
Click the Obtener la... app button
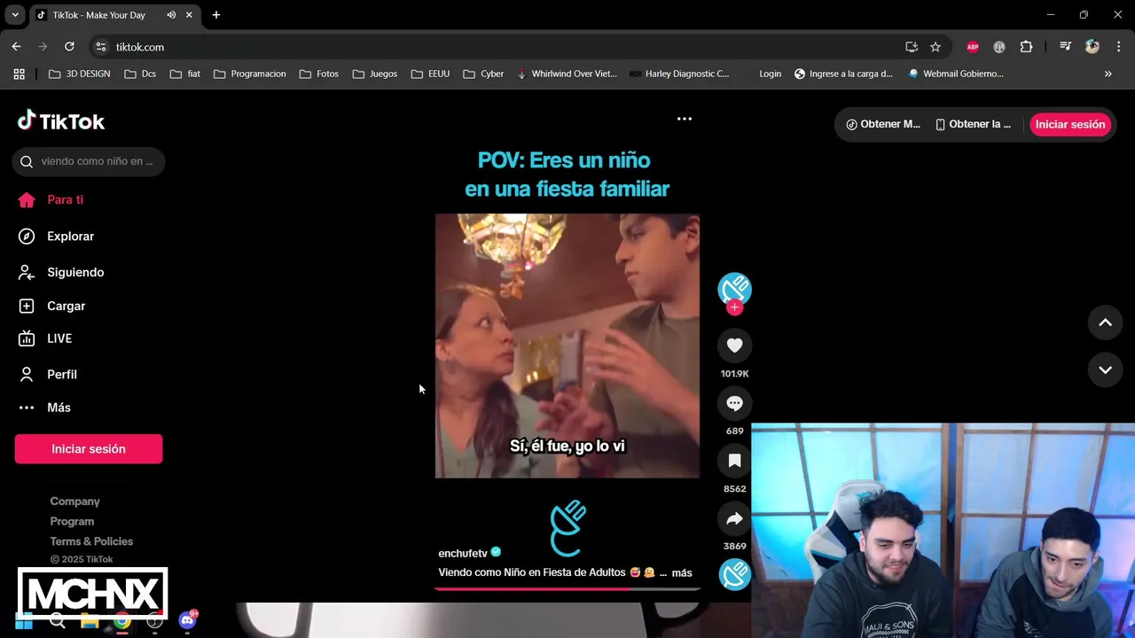[974, 124]
